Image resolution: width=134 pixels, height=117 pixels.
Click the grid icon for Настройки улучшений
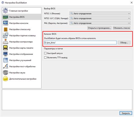point(5,60)
